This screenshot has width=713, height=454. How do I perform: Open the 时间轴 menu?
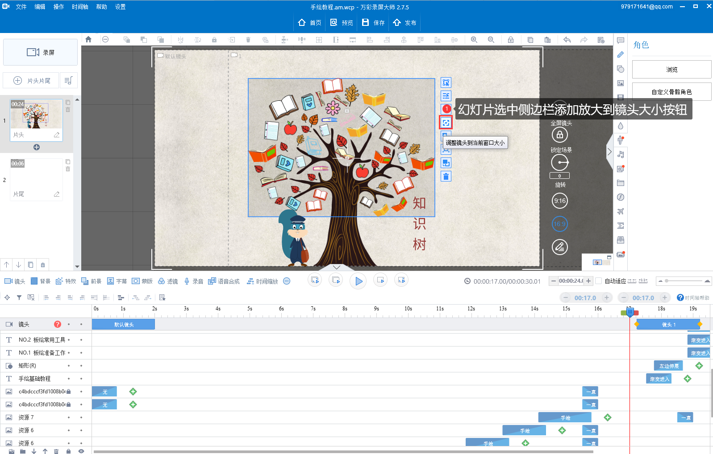[x=80, y=7]
